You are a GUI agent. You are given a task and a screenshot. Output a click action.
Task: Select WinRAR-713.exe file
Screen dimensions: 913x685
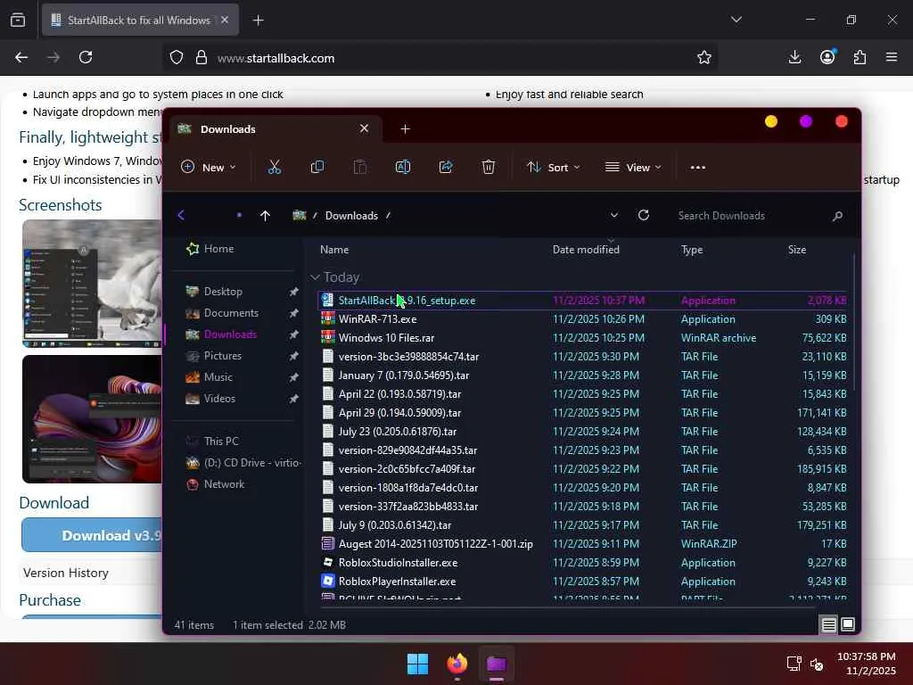[x=583, y=319]
